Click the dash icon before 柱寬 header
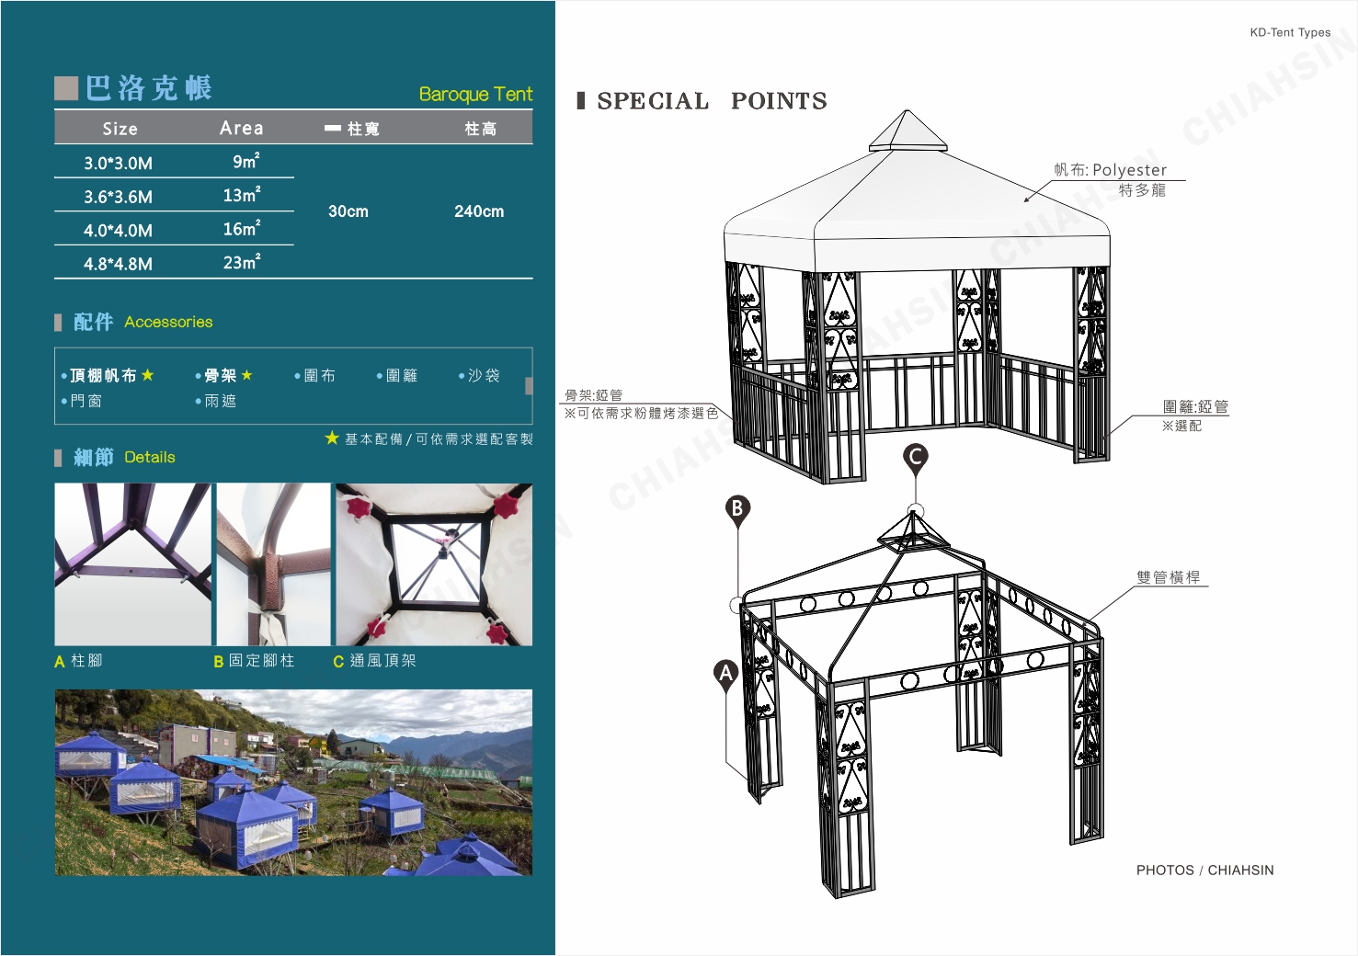 (x=333, y=130)
